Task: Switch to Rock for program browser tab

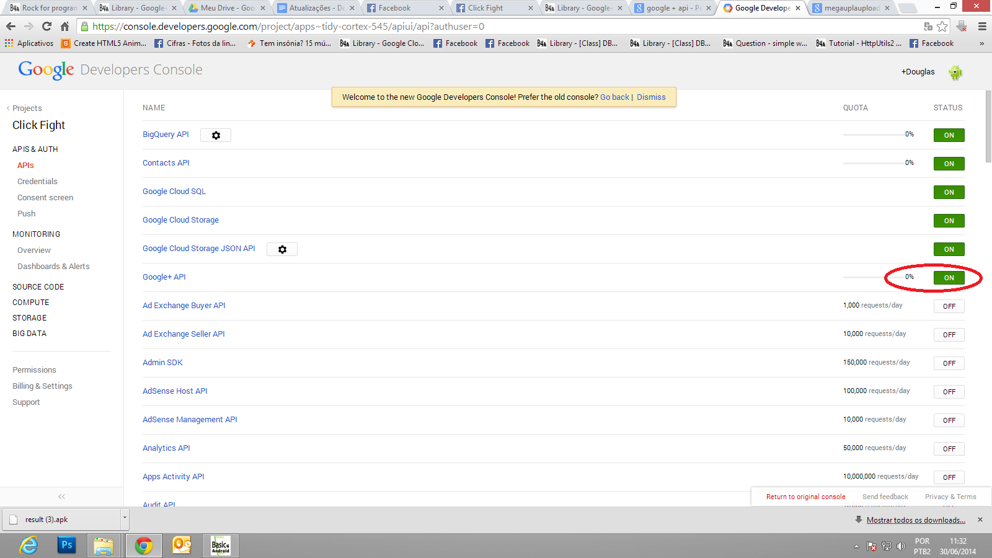Action: click(x=48, y=8)
